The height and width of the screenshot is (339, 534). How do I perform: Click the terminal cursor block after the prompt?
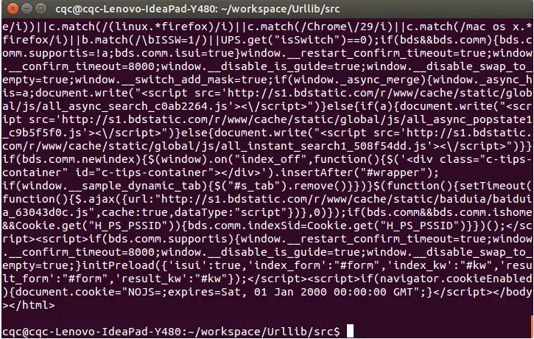pyautogui.click(x=350, y=331)
